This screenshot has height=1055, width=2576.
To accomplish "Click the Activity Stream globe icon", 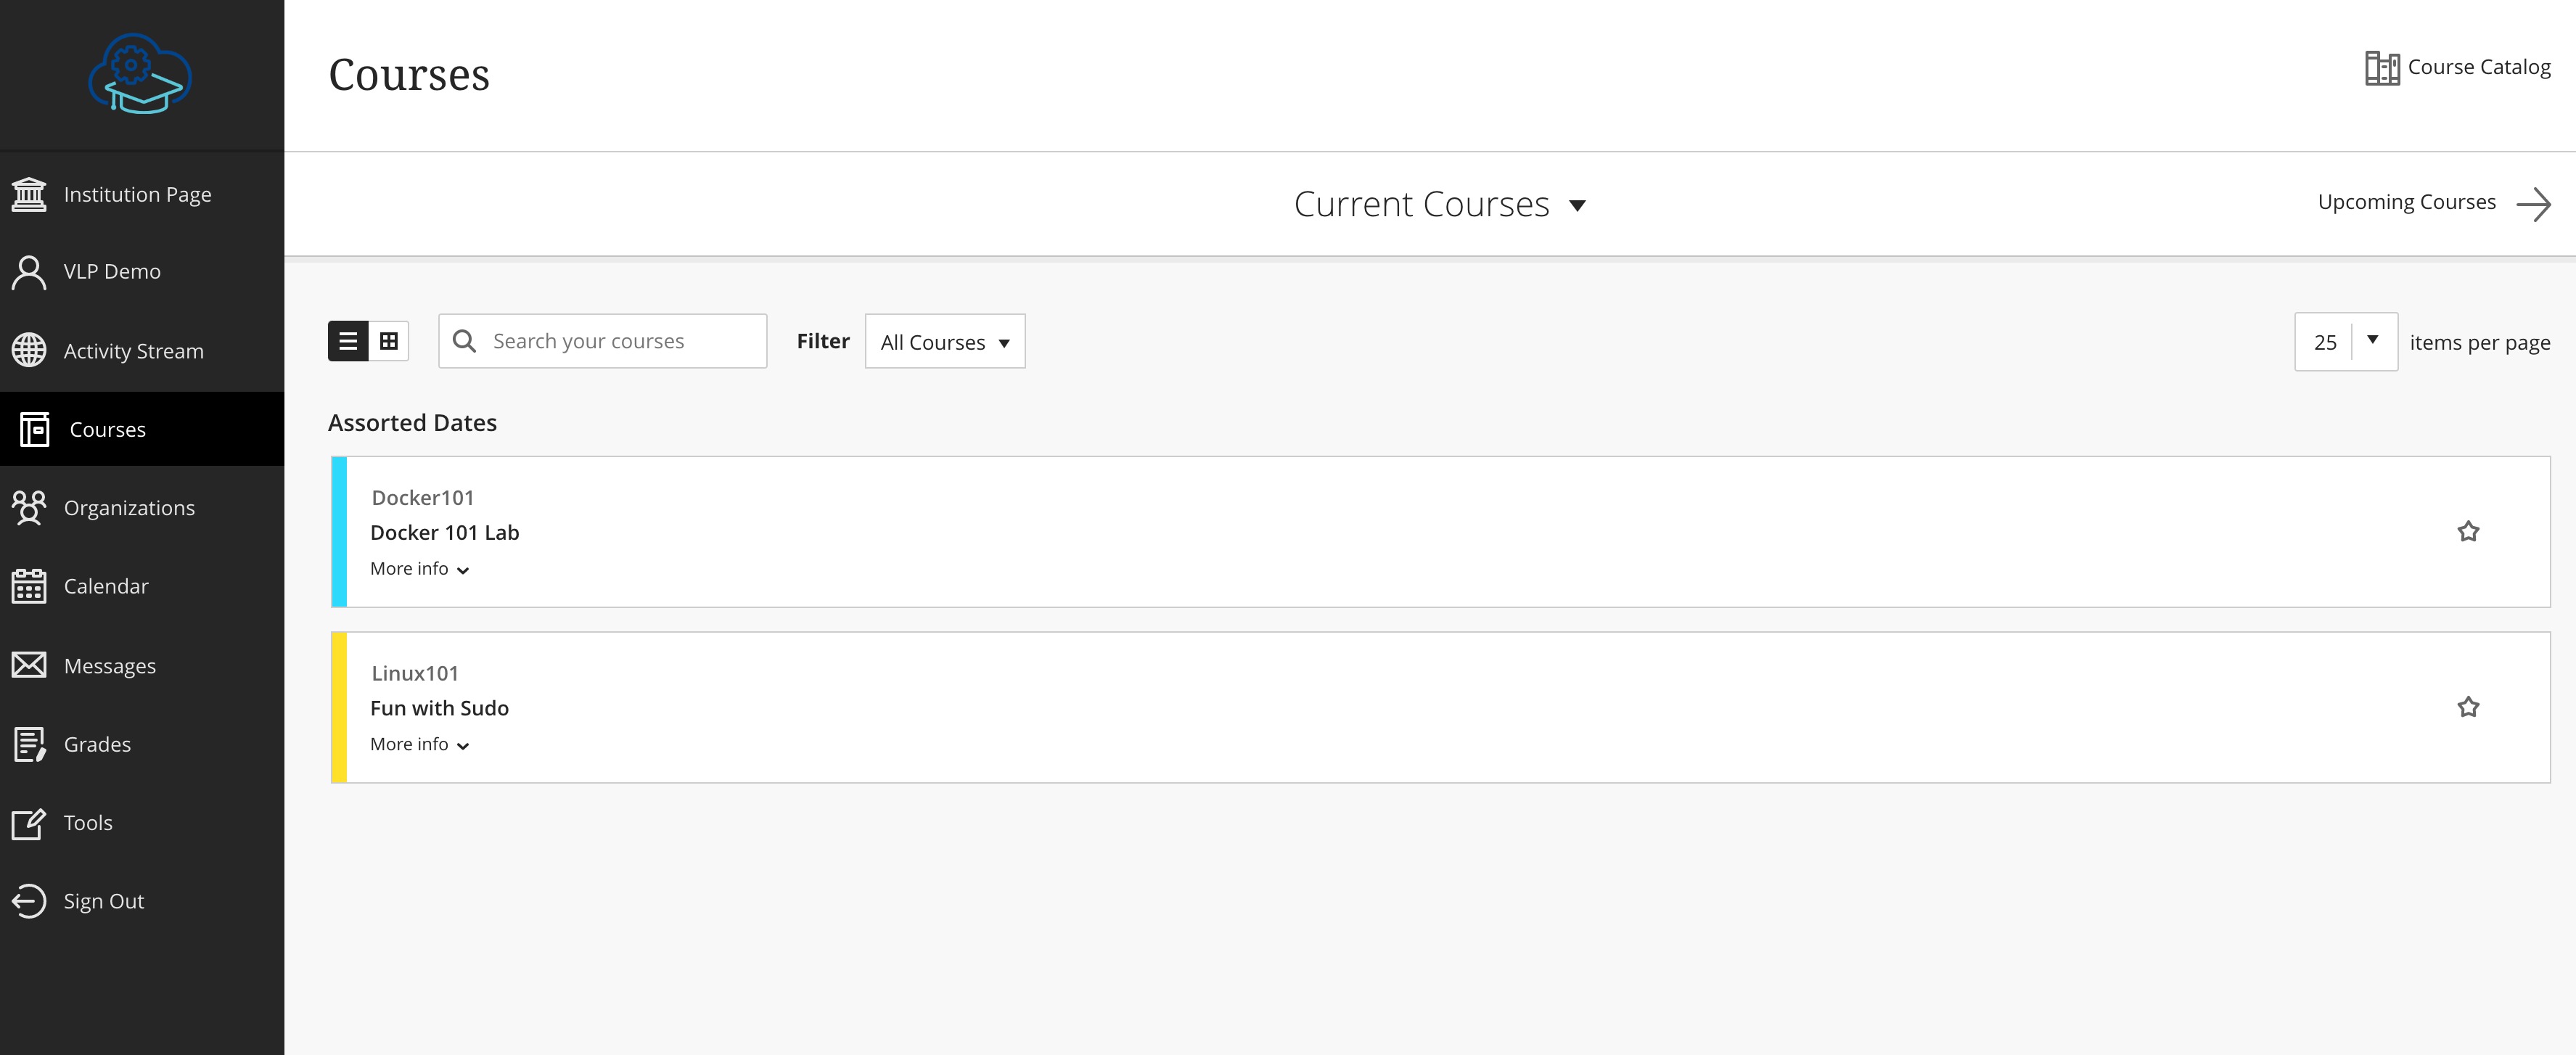I will tap(29, 351).
